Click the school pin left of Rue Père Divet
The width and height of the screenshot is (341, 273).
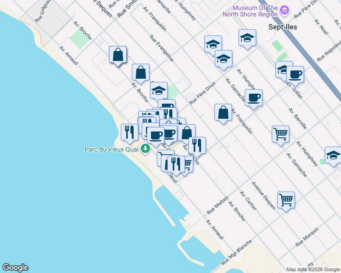pyautogui.click(x=159, y=91)
